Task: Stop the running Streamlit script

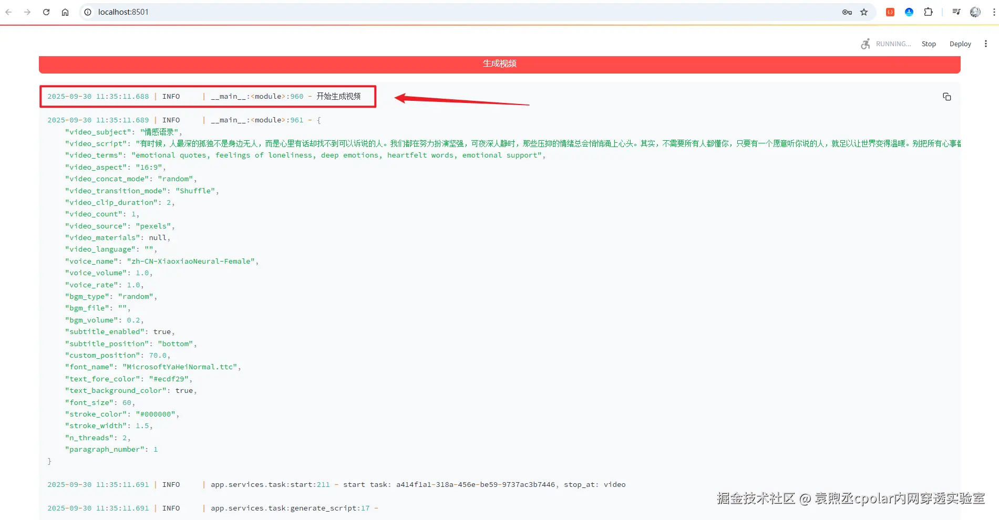Action: click(929, 44)
